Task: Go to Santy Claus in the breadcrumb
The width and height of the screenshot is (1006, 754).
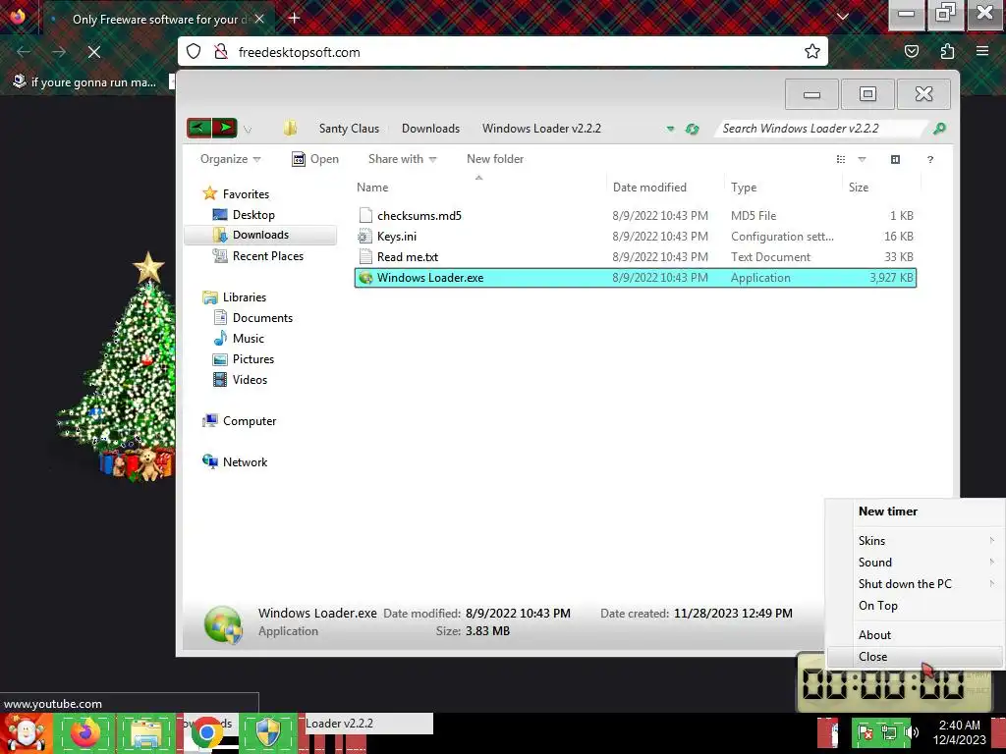Action: (349, 129)
